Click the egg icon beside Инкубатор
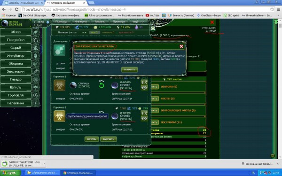Image resolution: width=282 pixels, height=176 pixels. (36, 56)
